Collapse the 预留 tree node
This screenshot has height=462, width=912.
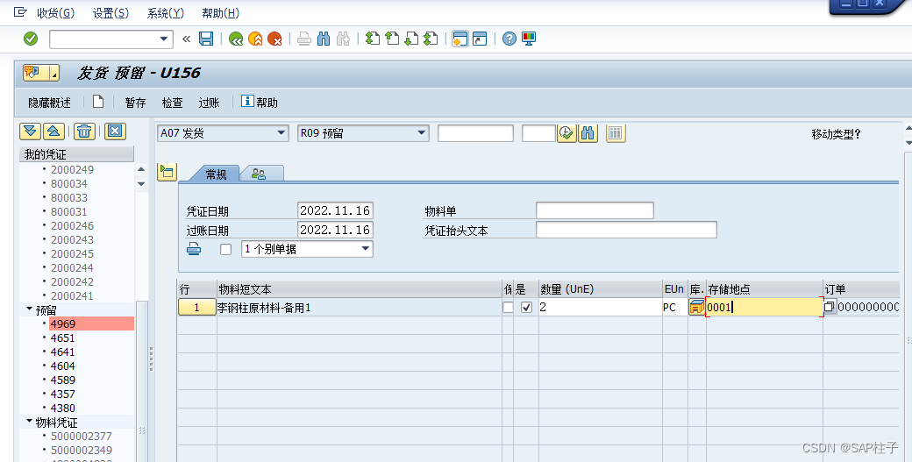point(29,309)
